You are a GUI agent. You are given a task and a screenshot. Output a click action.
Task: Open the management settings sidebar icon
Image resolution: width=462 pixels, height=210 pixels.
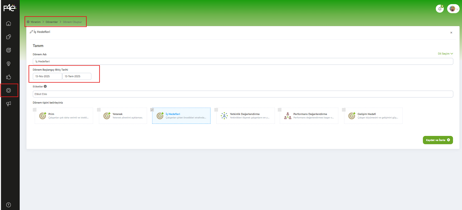pyautogui.click(x=9, y=91)
